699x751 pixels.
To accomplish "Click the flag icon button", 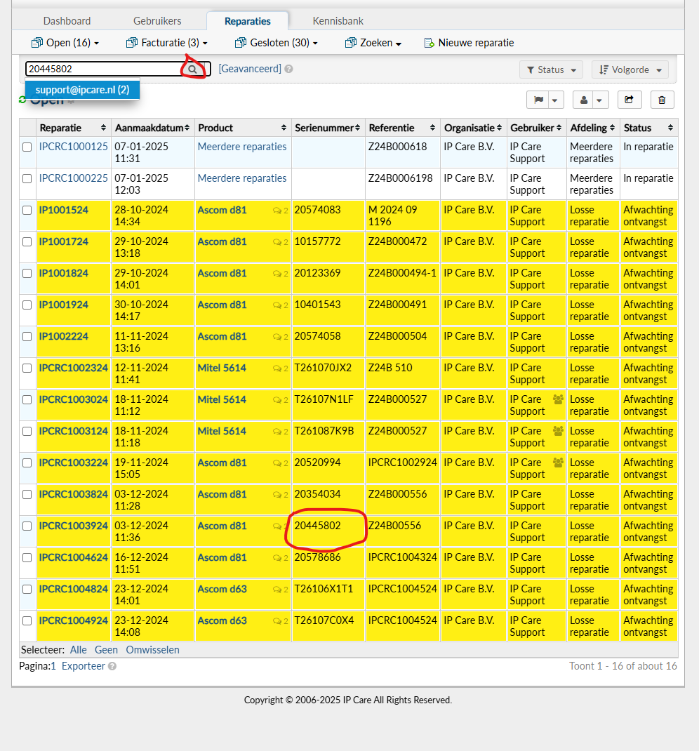I will tap(538, 100).
